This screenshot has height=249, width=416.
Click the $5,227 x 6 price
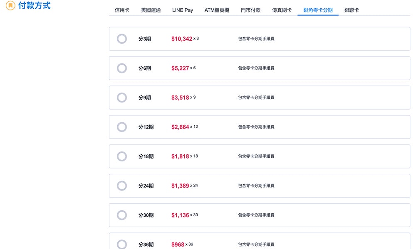tap(183, 68)
